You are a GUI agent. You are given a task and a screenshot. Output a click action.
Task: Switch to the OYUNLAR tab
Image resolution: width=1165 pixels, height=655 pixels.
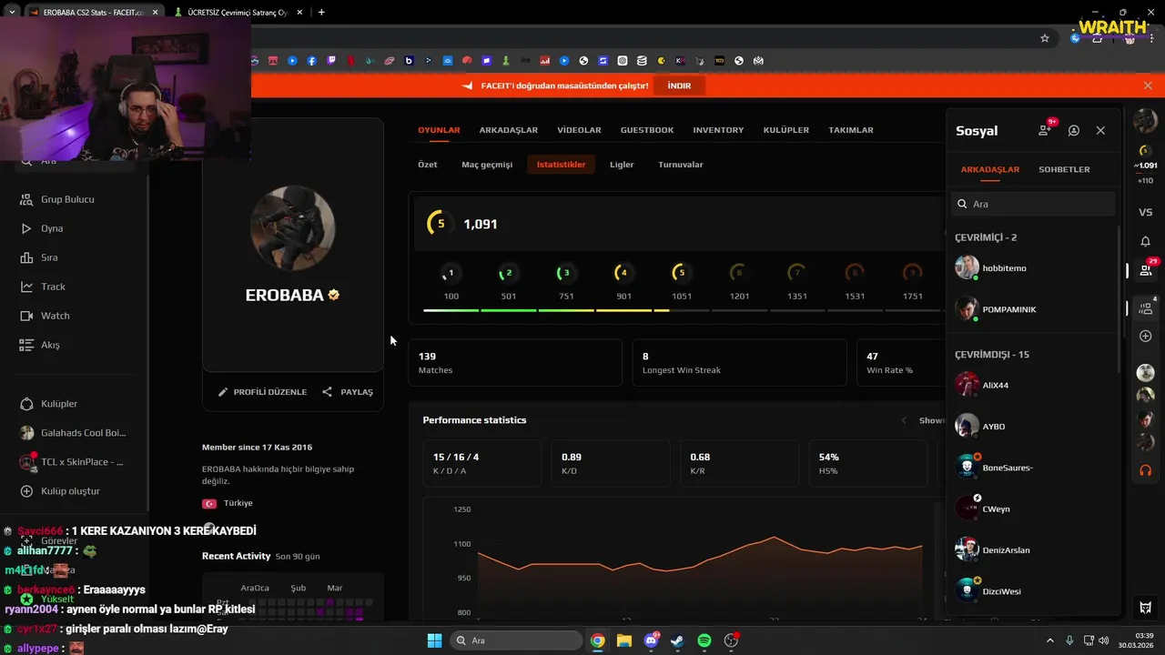[439, 130]
